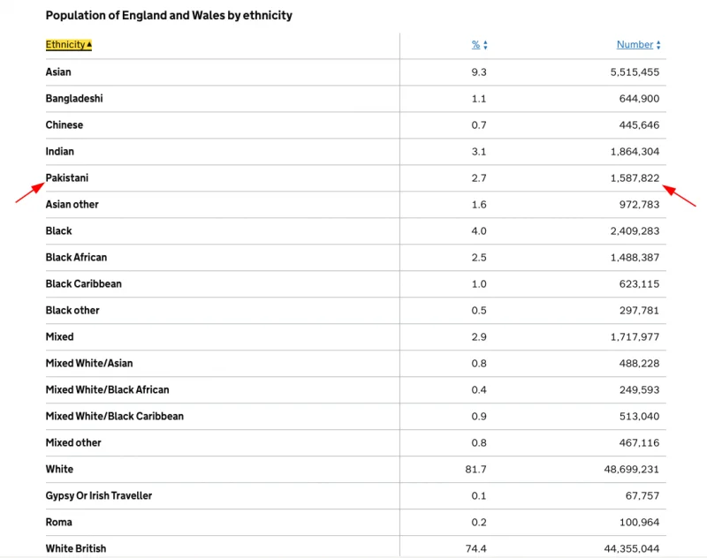Click the sort arrows beside % header
This screenshot has height=558, width=707.
pyautogui.click(x=485, y=45)
